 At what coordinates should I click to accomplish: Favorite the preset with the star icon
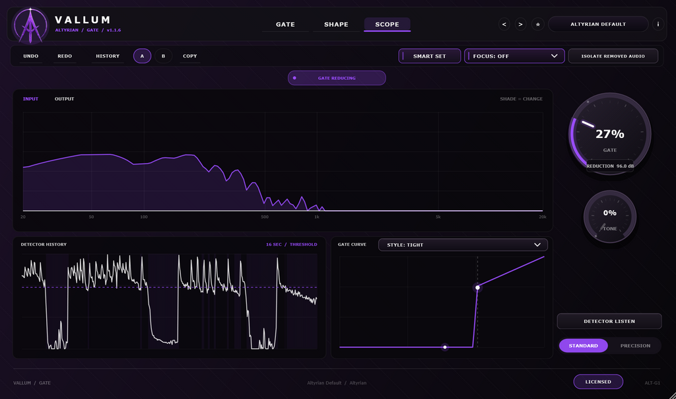[x=537, y=24]
